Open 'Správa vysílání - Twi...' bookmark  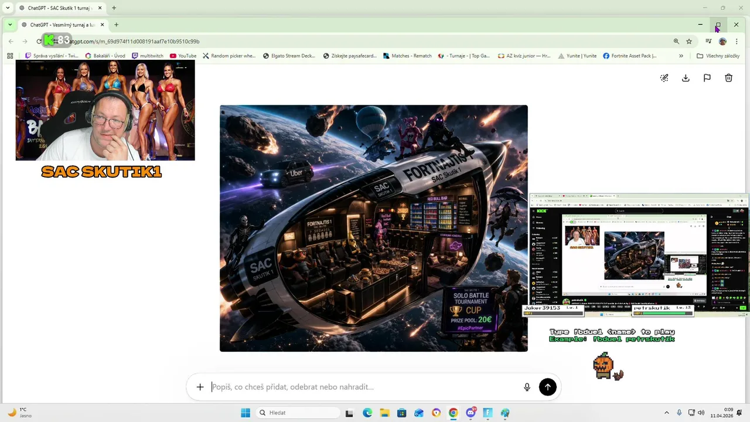(52, 56)
